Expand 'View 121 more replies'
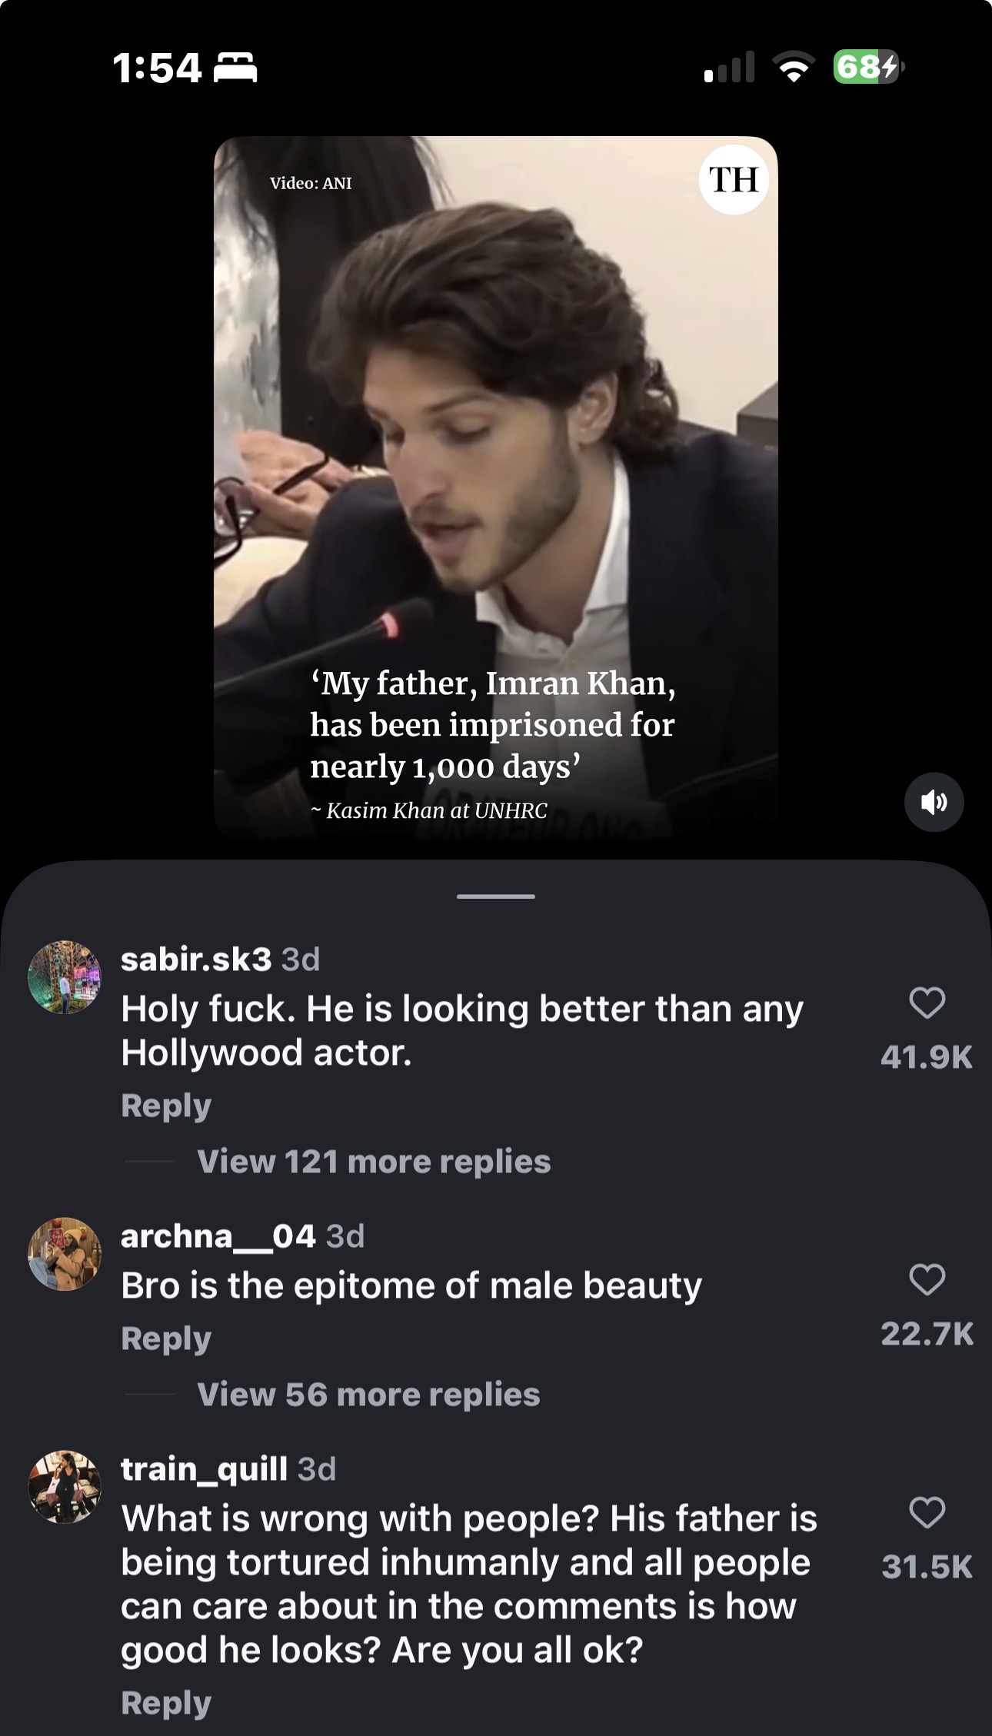This screenshot has width=992, height=1736. [374, 1161]
